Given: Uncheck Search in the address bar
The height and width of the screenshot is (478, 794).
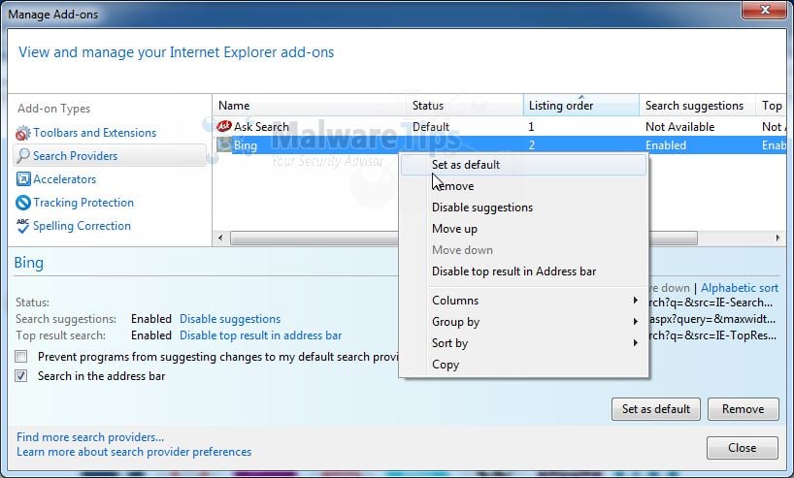Looking at the screenshot, I should coord(21,376).
